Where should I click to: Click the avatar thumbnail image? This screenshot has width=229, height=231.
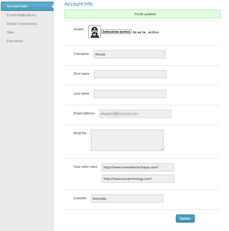coord(94,32)
